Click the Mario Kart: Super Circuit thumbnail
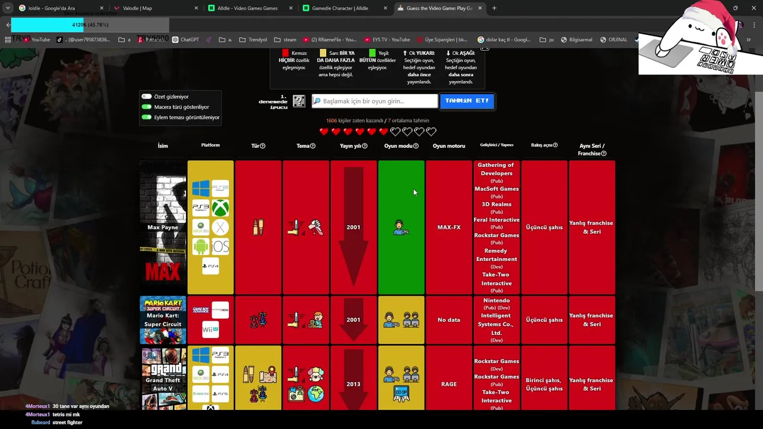This screenshot has width=763, height=429. point(163,320)
